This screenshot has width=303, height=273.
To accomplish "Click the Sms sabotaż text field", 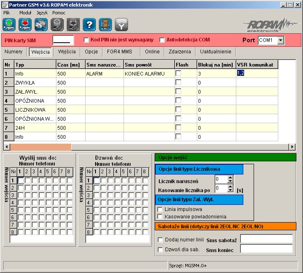I will coord(266,239).
